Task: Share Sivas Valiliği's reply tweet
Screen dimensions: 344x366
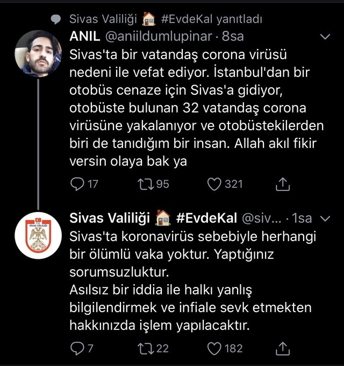Action: pyautogui.click(x=283, y=348)
